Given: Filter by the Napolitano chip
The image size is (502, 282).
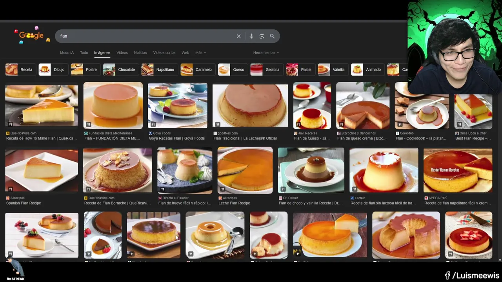Looking at the screenshot, I should point(160,69).
